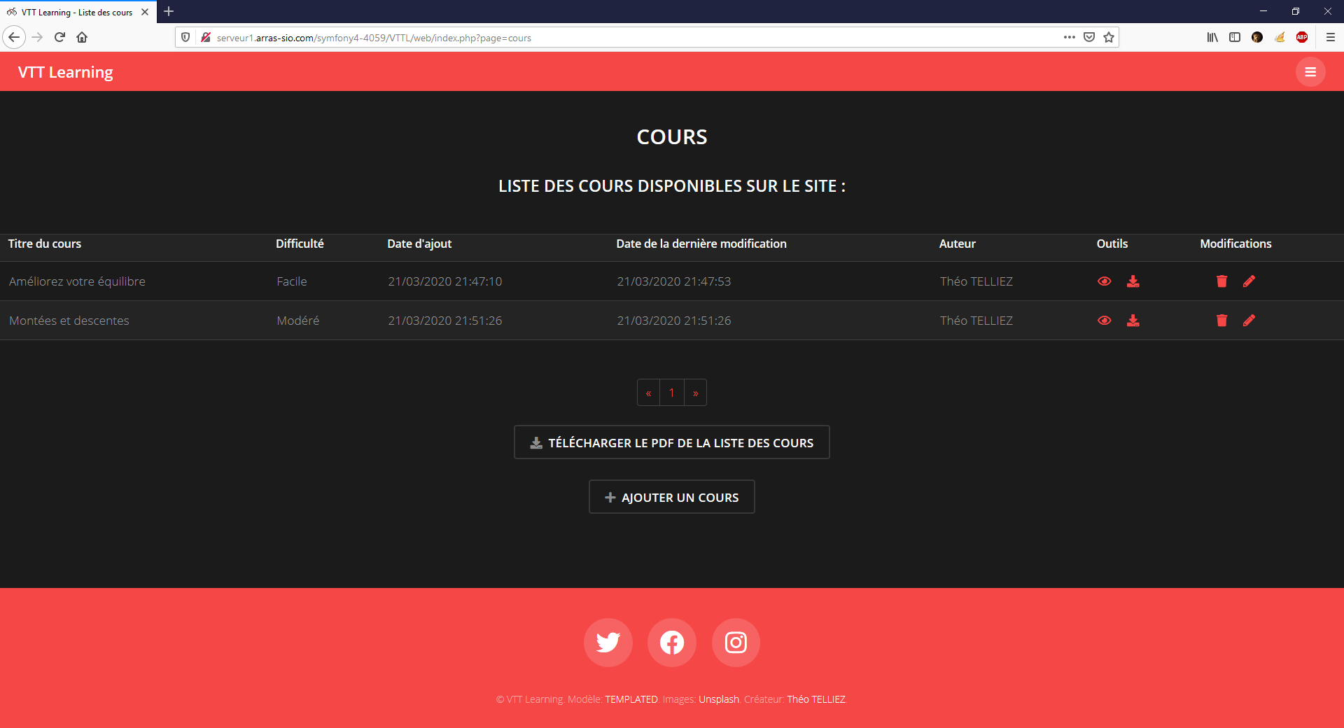The image size is (1344, 728).
Task: Open the TEMPLATED footer link
Action: point(631,699)
